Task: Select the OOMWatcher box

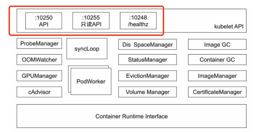Action: (39, 60)
